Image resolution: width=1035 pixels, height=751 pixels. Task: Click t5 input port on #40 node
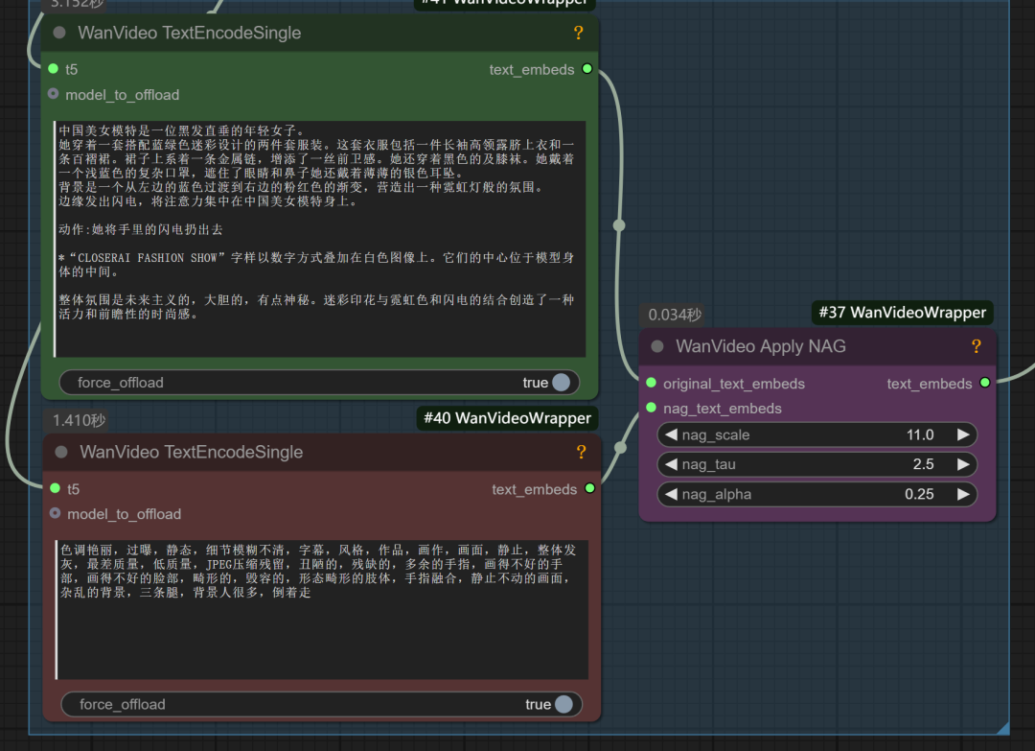pyautogui.click(x=56, y=488)
